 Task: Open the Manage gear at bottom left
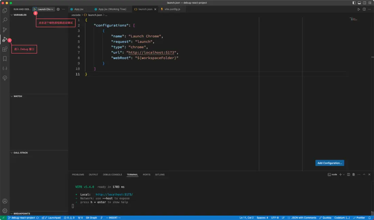point(5,210)
